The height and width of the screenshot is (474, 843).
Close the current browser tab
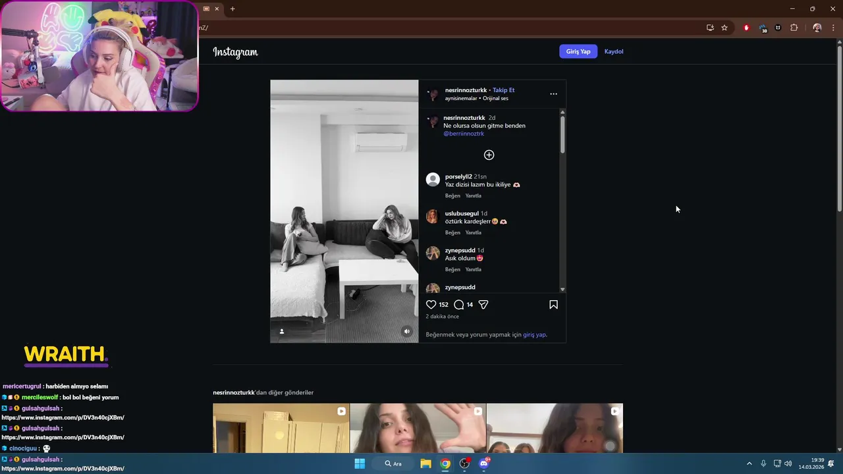[217, 9]
